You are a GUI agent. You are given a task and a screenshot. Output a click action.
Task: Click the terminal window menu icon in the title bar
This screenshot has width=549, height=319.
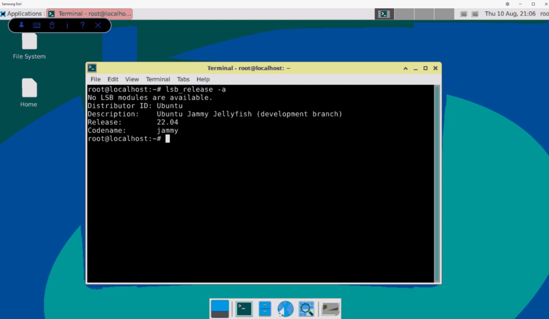[92, 68]
